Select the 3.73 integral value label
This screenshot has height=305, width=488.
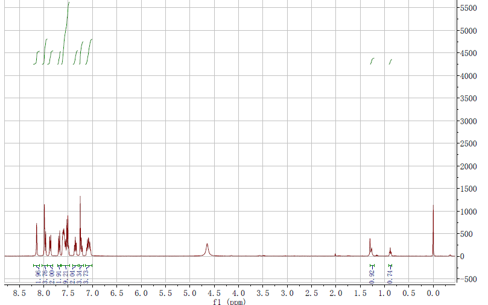click(86, 277)
